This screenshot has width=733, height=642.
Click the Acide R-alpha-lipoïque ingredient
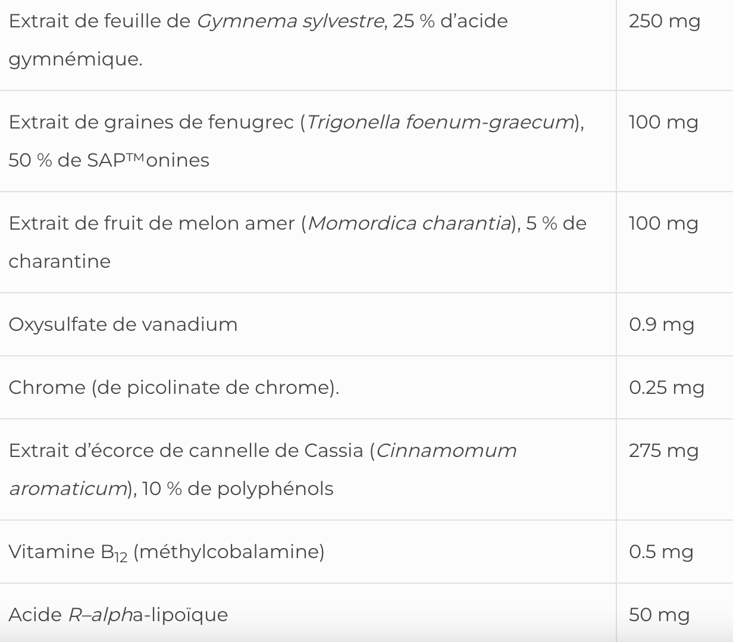coord(118,615)
